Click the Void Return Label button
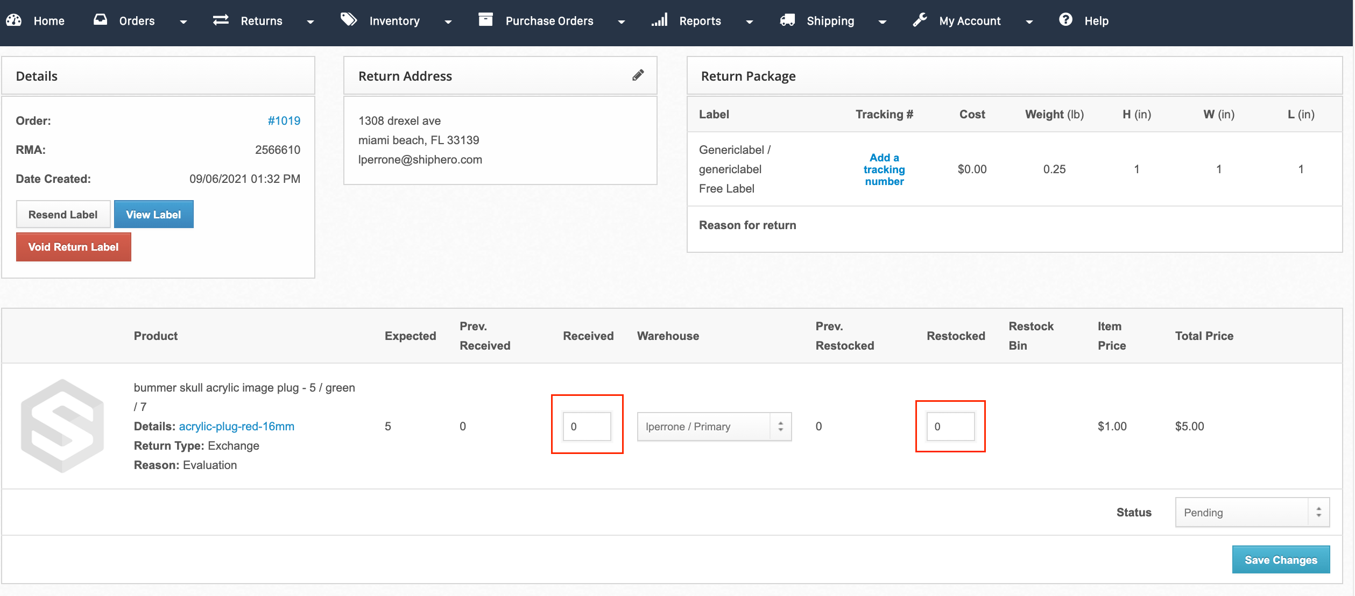Image resolution: width=1355 pixels, height=596 pixels. click(74, 247)
